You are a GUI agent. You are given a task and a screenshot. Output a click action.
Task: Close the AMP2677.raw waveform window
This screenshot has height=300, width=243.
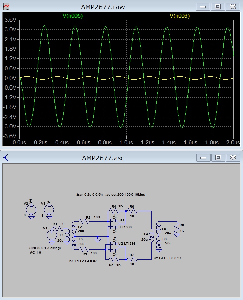coord(233,7)
